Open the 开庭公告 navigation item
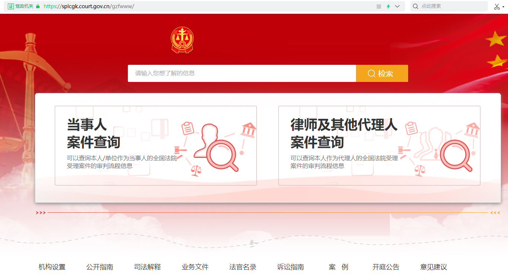 point(386,267)
